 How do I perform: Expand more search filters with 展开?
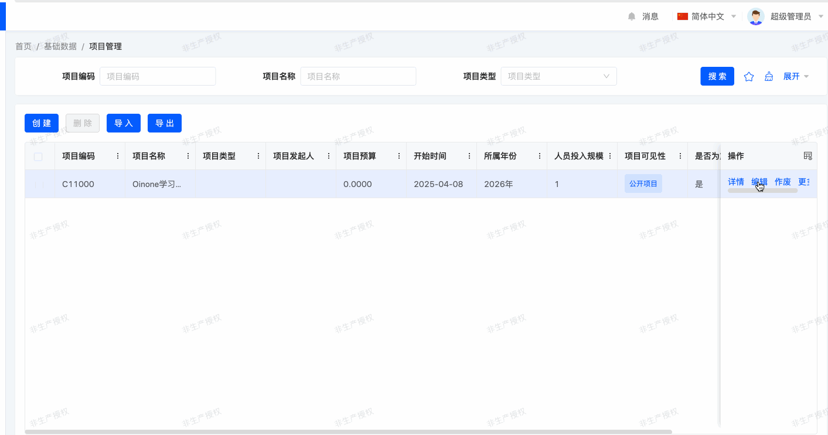[796, 76]
